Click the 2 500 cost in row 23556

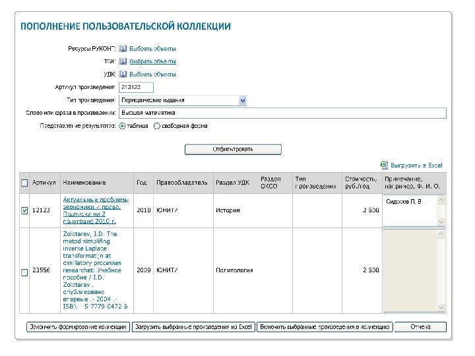371,270
